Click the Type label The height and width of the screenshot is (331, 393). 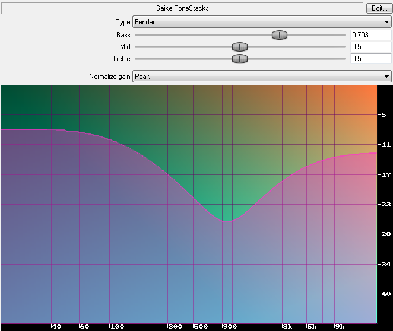point(123,22)
